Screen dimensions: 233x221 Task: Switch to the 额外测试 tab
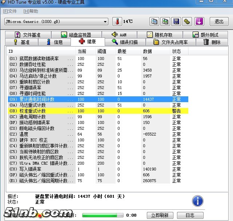coord(205,35)
